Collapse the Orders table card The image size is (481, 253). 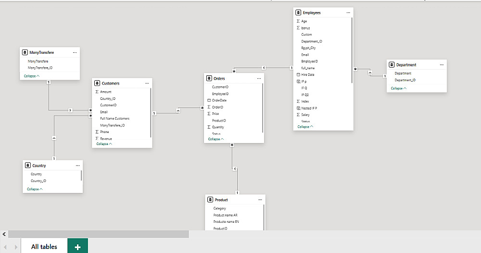216,139
